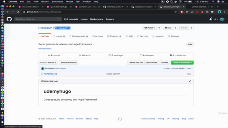Viewport: 228px width, 128px height.
Task: Click the Chrome address bar URL
Action: coord(44,12)
